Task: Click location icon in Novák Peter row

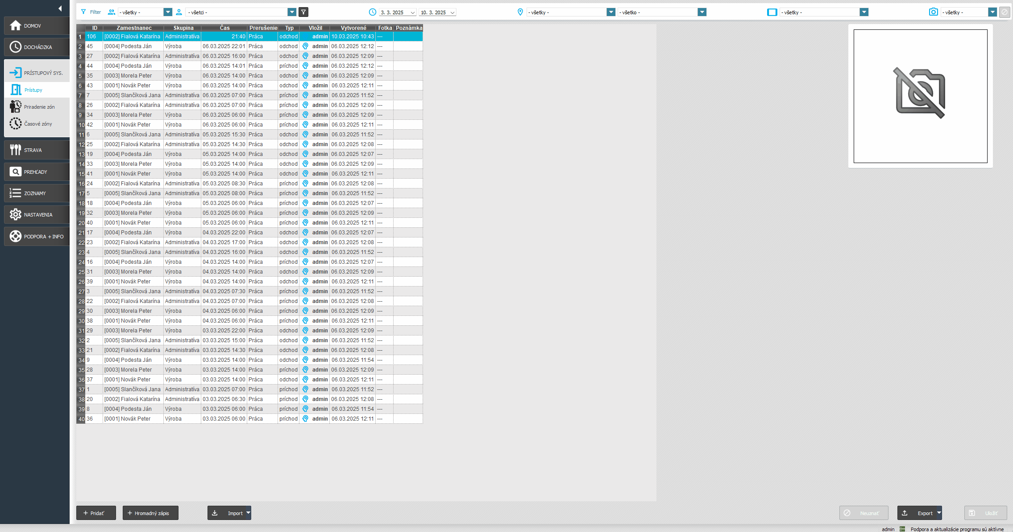Action: tap(305, 86)
